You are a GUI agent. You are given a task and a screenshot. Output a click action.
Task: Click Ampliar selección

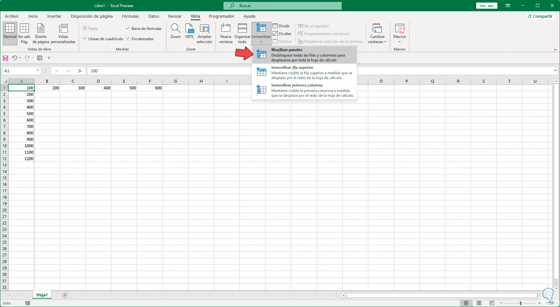point(204,33)
